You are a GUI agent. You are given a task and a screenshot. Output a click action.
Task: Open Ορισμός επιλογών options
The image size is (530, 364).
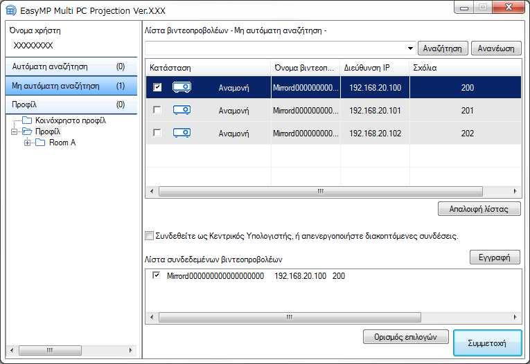(x=405, y=336)
